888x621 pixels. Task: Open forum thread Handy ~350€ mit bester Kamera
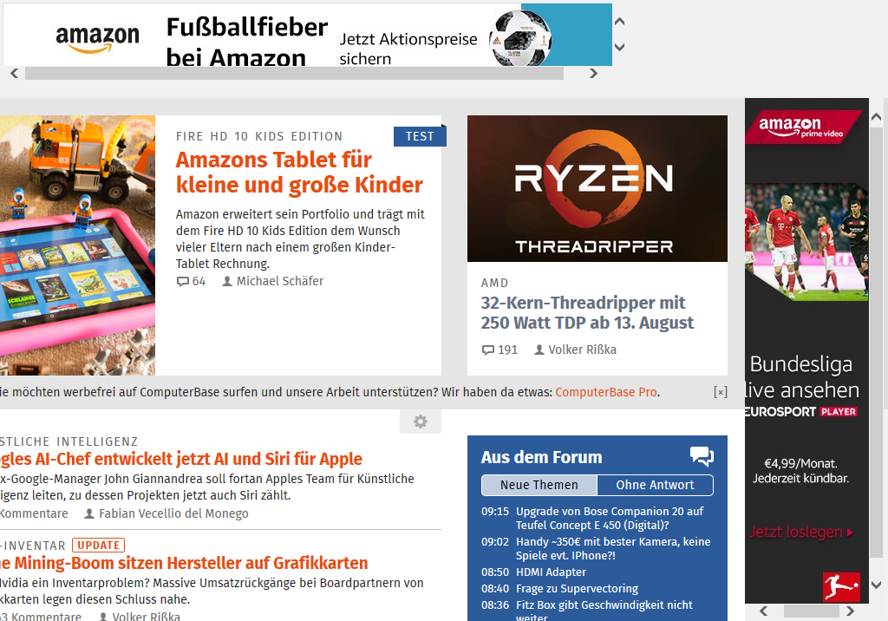point(613,548)
